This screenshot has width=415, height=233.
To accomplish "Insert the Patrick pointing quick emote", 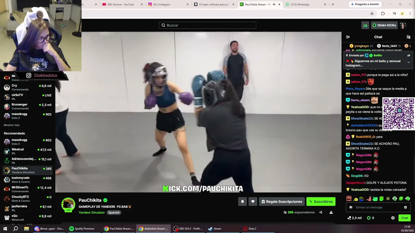I will [x=368, y=198].
